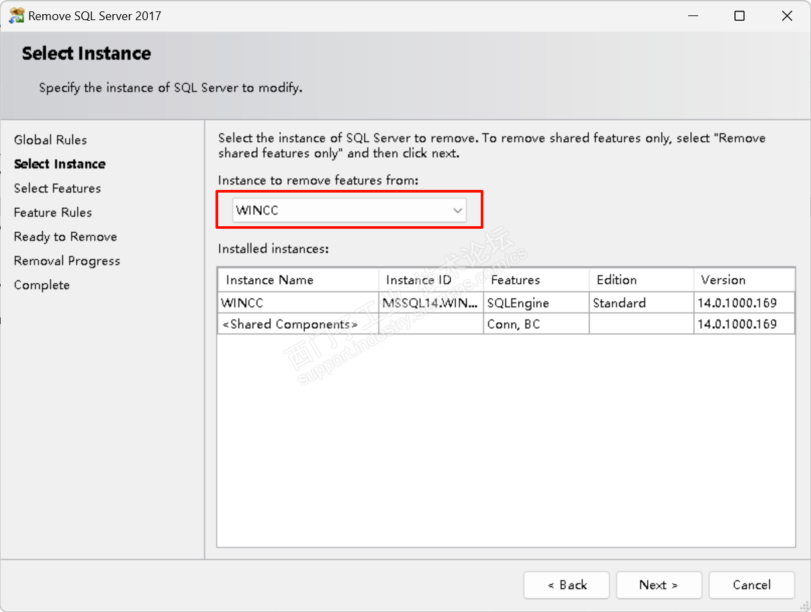Go to the Feature Rules step

53,212
